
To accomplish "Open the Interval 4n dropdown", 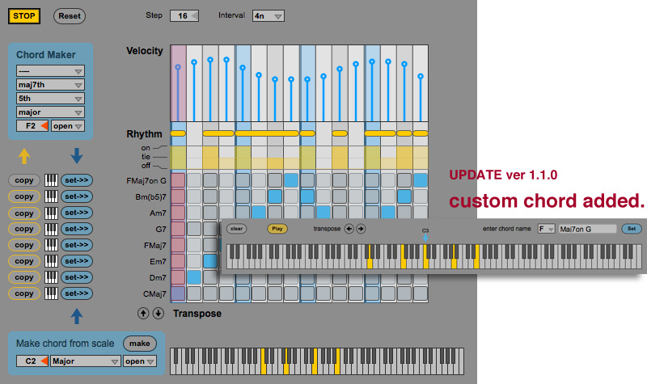I will pyautogui.click(x=268, y=16).
